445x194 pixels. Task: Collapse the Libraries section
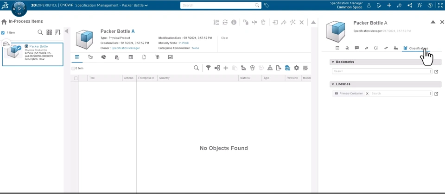coord(333,84)
